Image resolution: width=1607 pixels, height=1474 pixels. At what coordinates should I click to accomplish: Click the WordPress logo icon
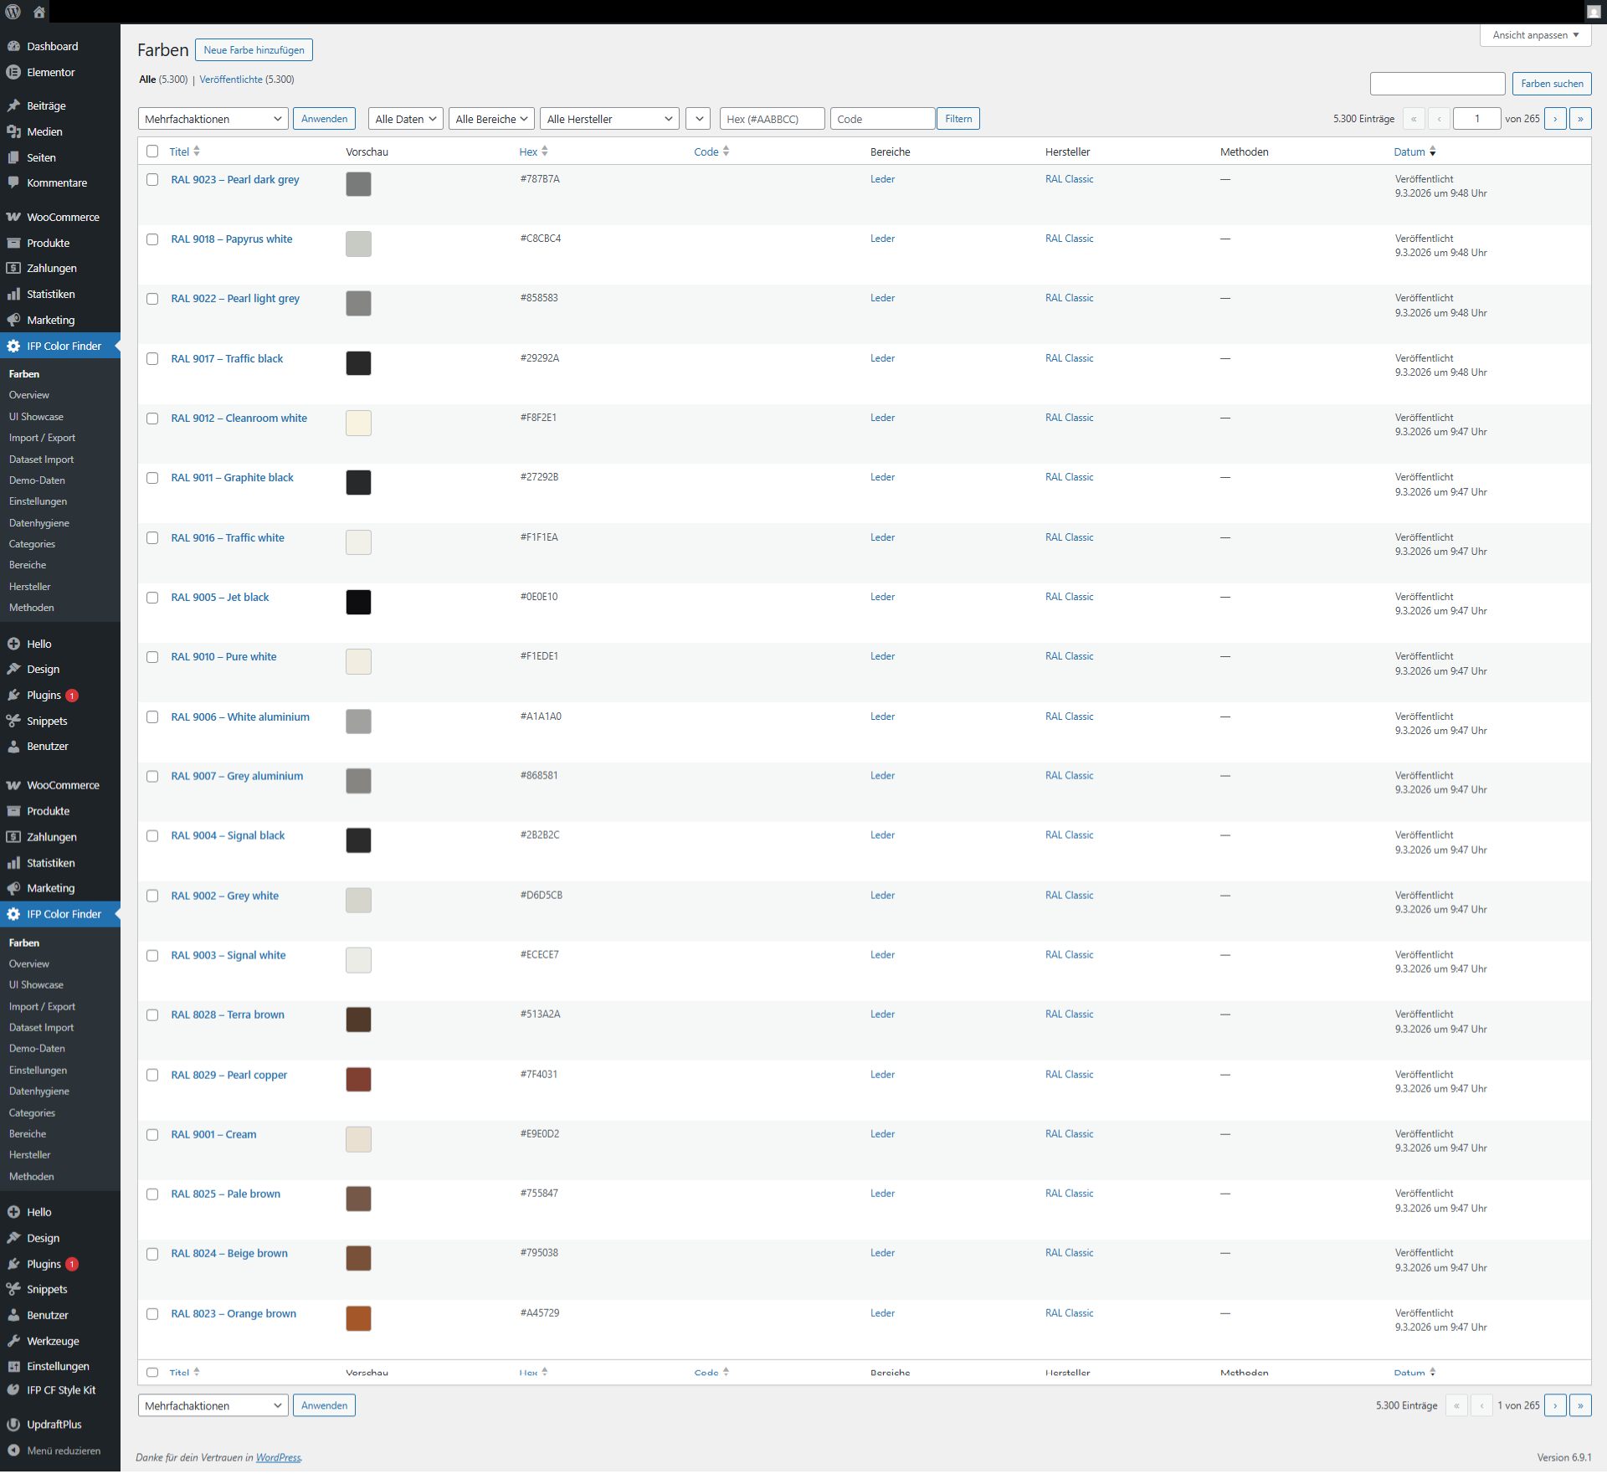pyautogui.click(x=13, y=12)
